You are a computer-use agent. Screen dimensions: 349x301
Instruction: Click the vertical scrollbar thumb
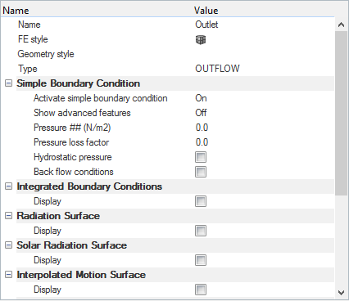[341, 113]
